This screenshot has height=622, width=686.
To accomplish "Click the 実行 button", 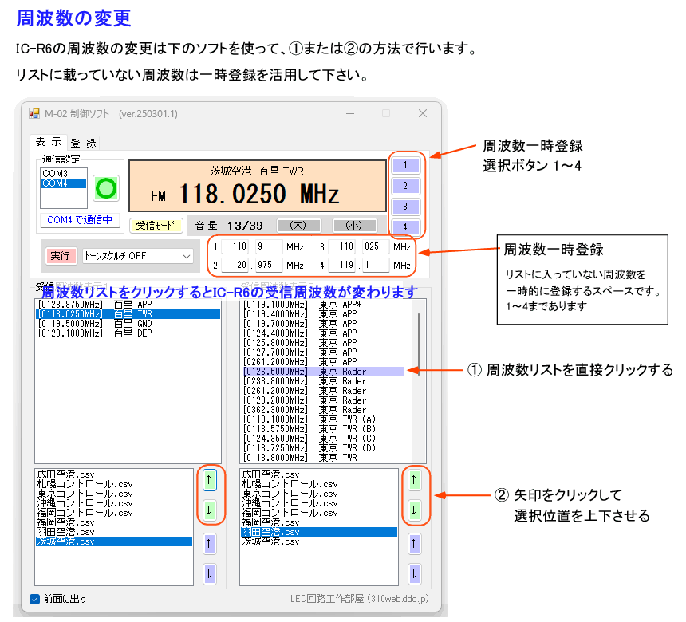I will pyautogui.click(x=60, y=256).
